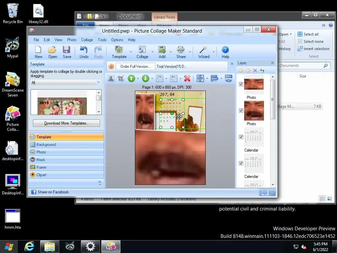Click the orange info icon on trial bar
The image size is (337, 253).
pos(111,66)
